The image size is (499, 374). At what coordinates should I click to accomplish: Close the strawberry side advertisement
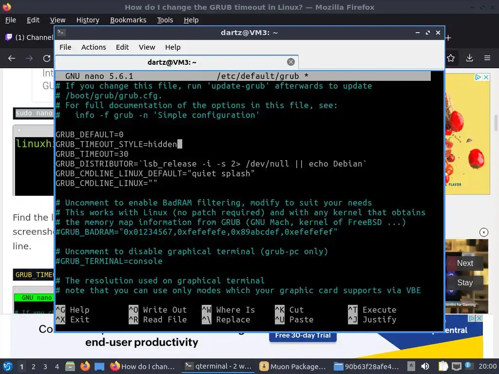coord(486,77)
